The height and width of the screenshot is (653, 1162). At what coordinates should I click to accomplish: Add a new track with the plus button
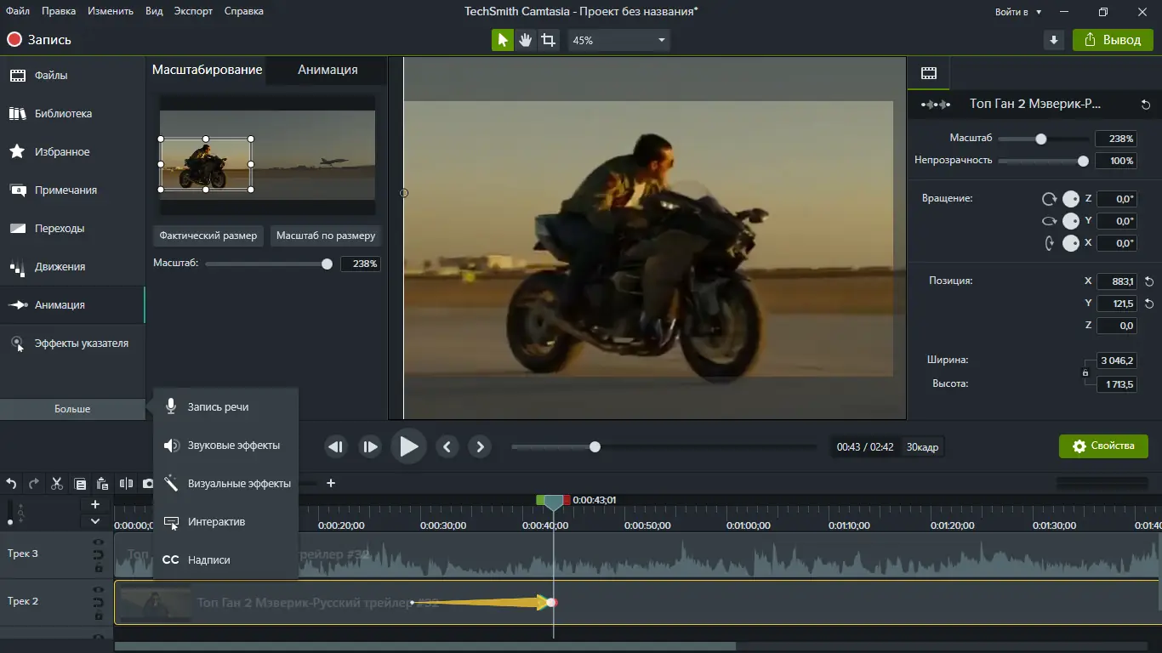(95, 503)
